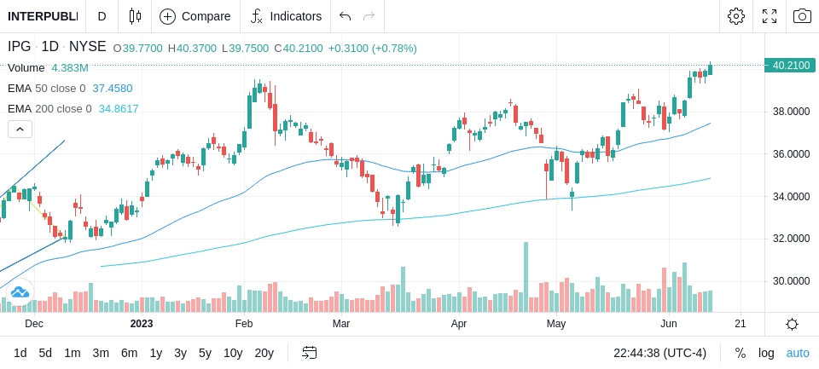Click the 30.0000 price axis label
This screenshot has width=819, height=369.
point(791,281)
